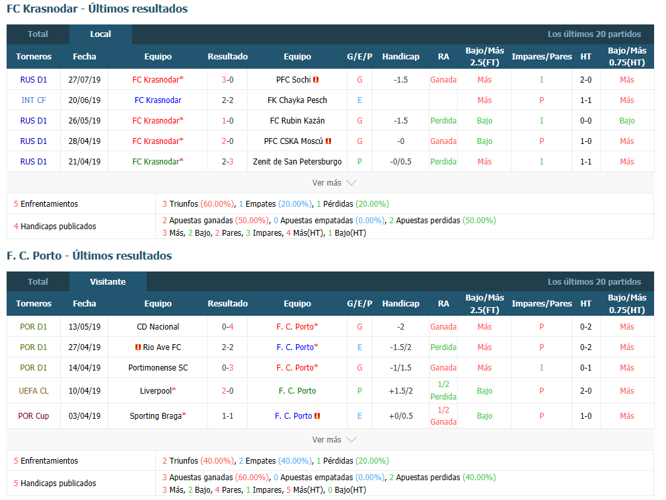Click the 1-1 result at Sporting Braga
The height and width of the screenshot is (500, 666).
coord(228,416)
